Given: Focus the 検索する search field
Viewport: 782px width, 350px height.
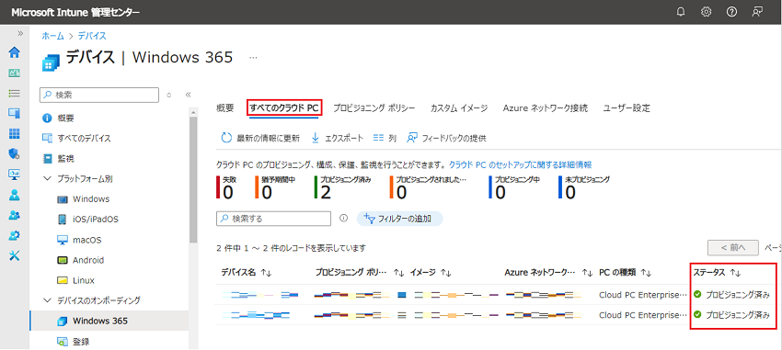Looking at the screenshot, I should coord(274,219).
